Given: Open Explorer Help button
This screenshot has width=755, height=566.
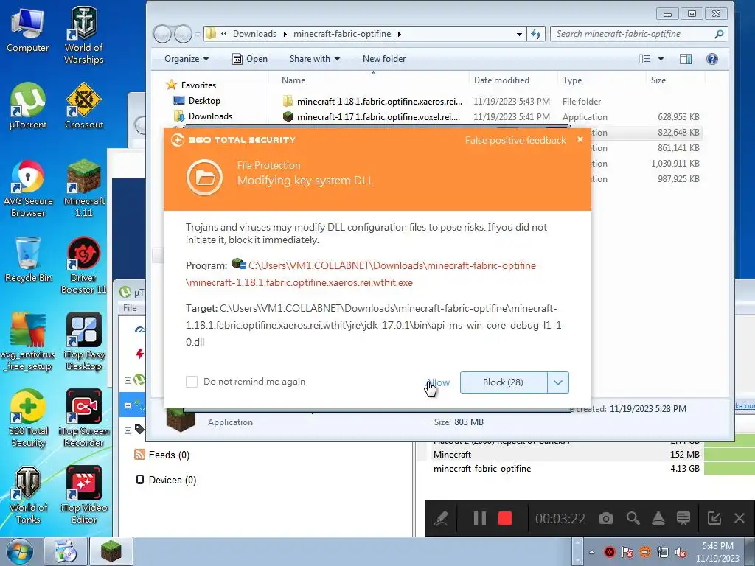Looking at the screenshot, I should [x=711, y=59].
